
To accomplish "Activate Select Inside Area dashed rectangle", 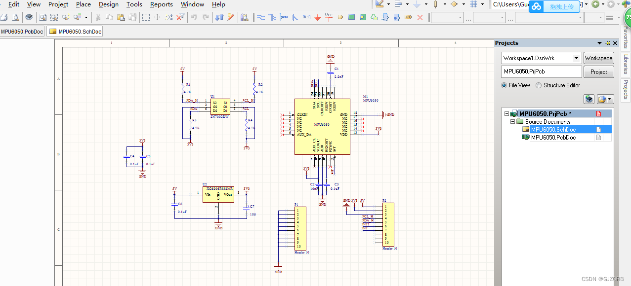I will pos(146,17).
